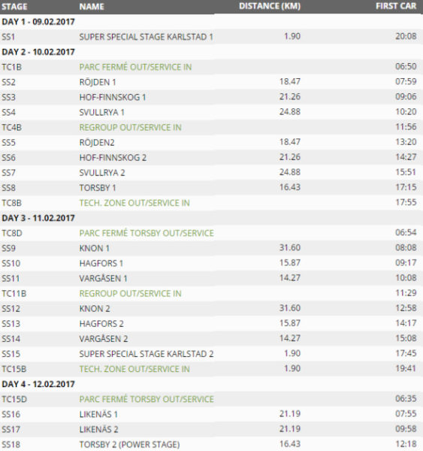The width and height of the screenshot is (423, 451).
Task: Click the TORSBY 1 stage name
Action: (x=98, y=188)
